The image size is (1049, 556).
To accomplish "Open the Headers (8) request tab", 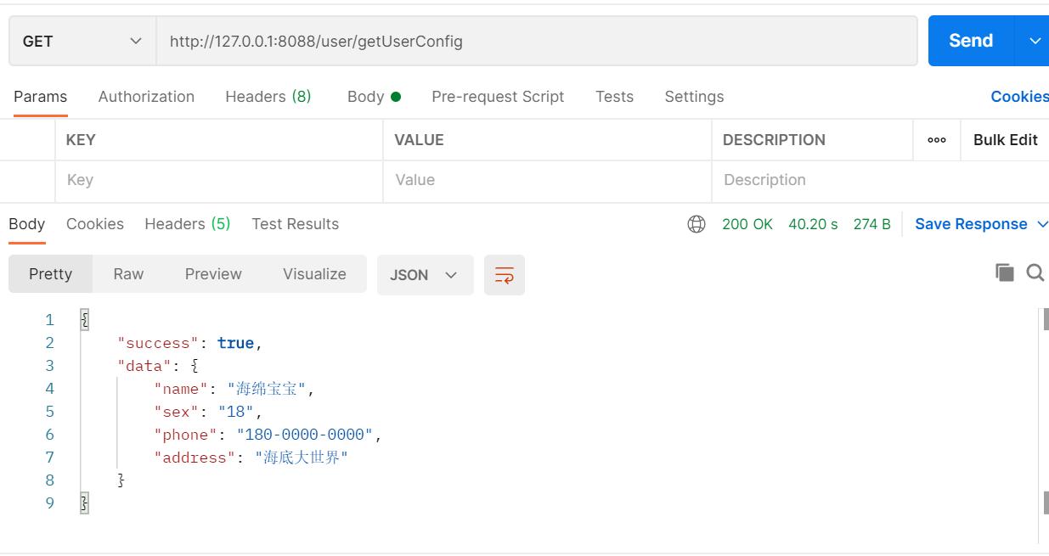I will point(268,96).
